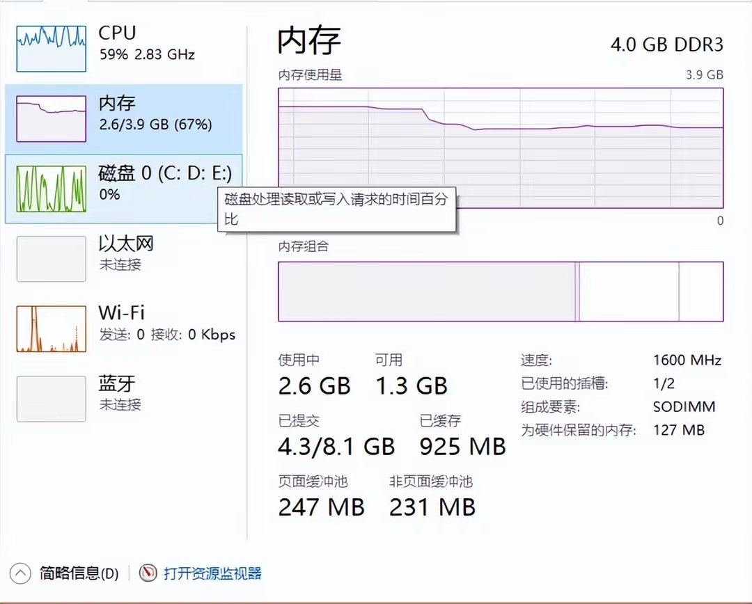Viewport: 752px width, 604px height.
Task: Click the CPU usage graph thumbnail
Action: pyautogui.click(x=51, y=48)
